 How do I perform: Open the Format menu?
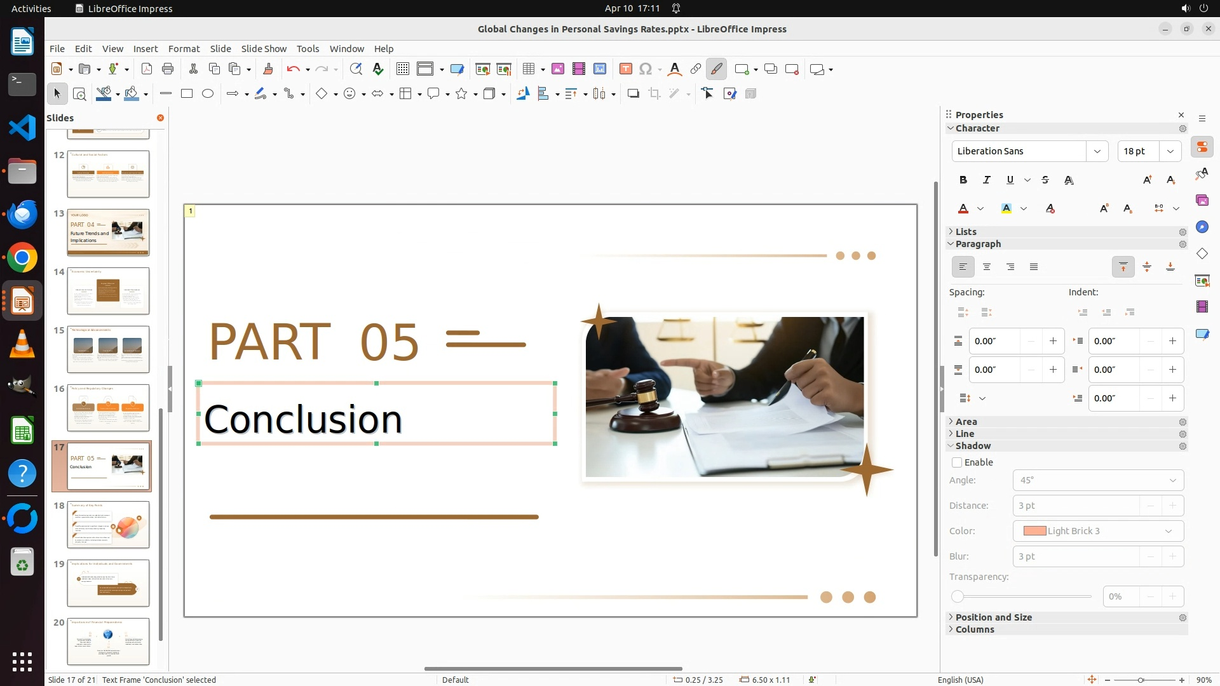(x=184, y=49)
